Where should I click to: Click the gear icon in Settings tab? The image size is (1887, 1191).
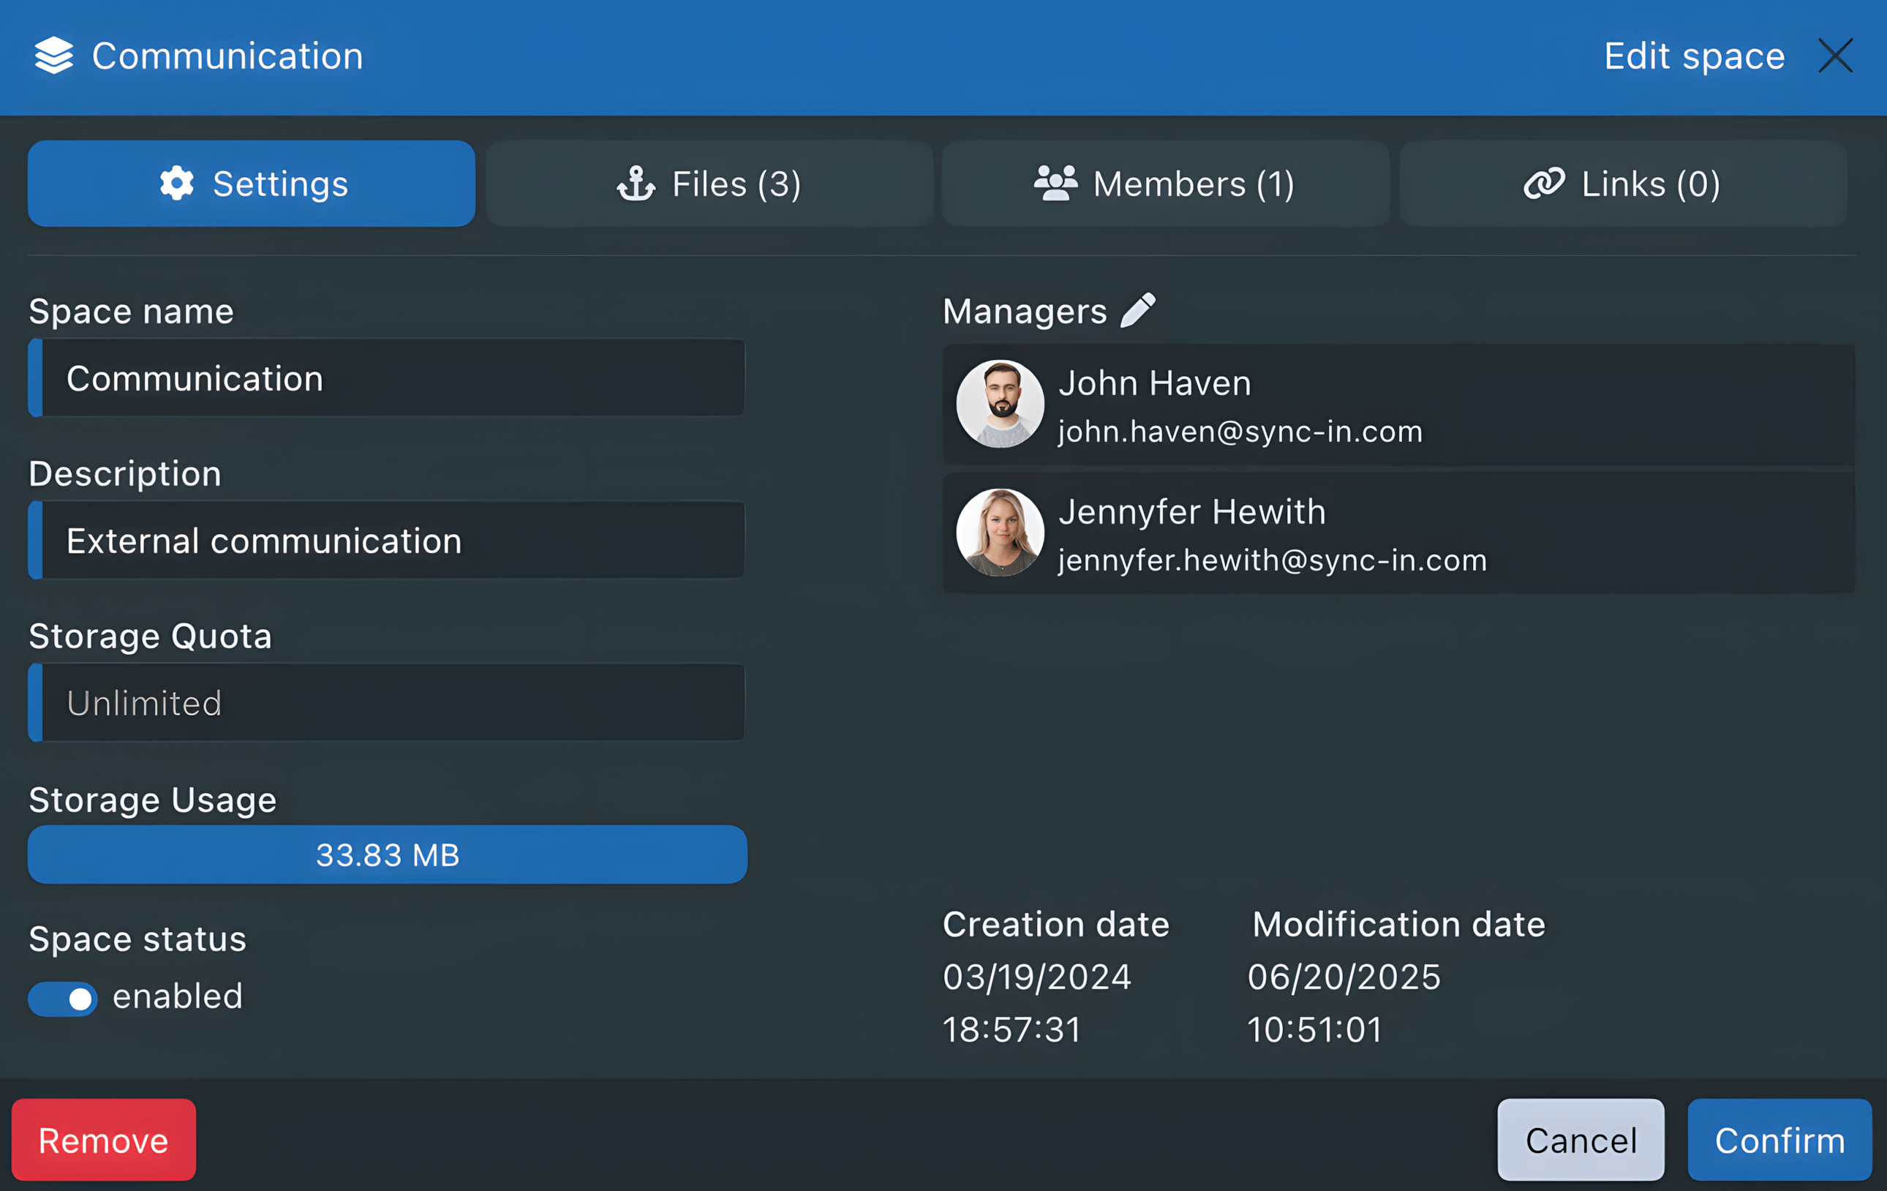click(x=177, y=184)
